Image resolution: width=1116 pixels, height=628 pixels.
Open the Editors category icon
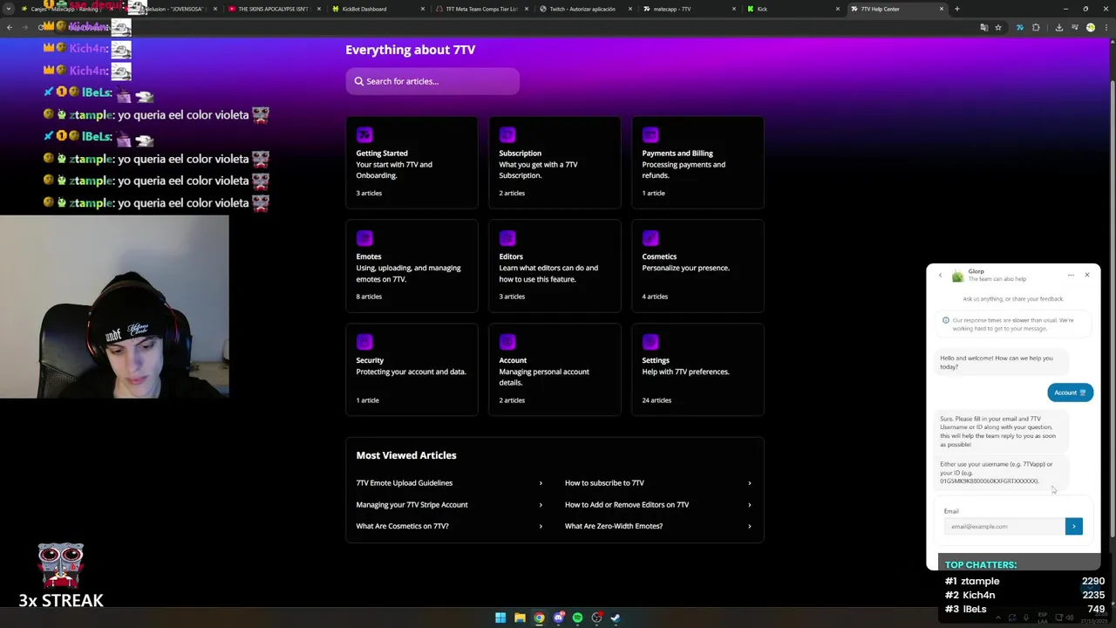(x=507, y=238)
